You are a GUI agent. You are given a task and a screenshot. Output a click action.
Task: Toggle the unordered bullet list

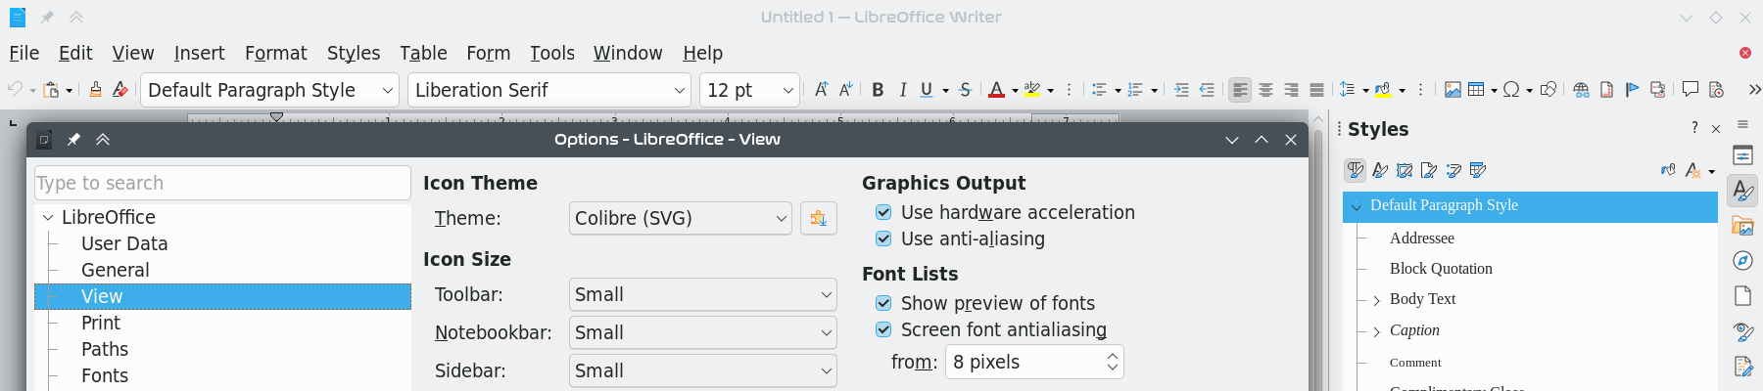pos(1099,90)
